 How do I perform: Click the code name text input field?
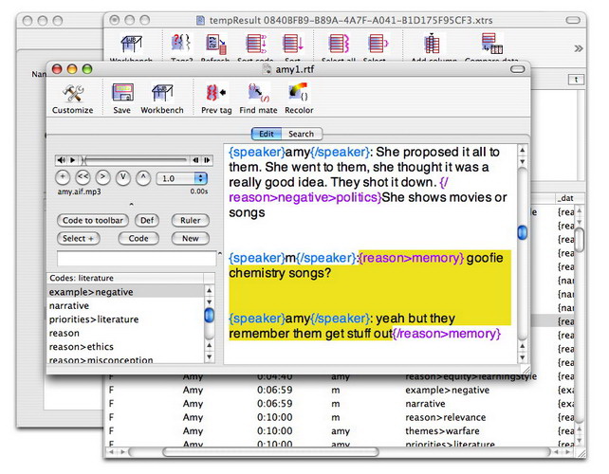pyautogui.click(x=135, y=259)
